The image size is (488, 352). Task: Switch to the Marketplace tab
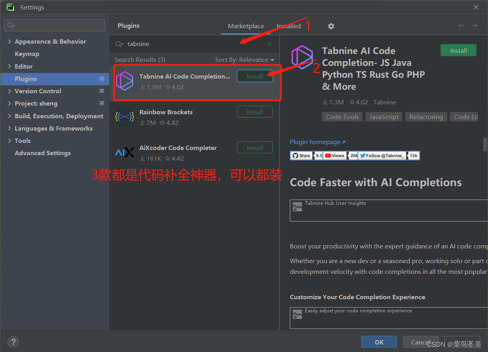point(246,26)
